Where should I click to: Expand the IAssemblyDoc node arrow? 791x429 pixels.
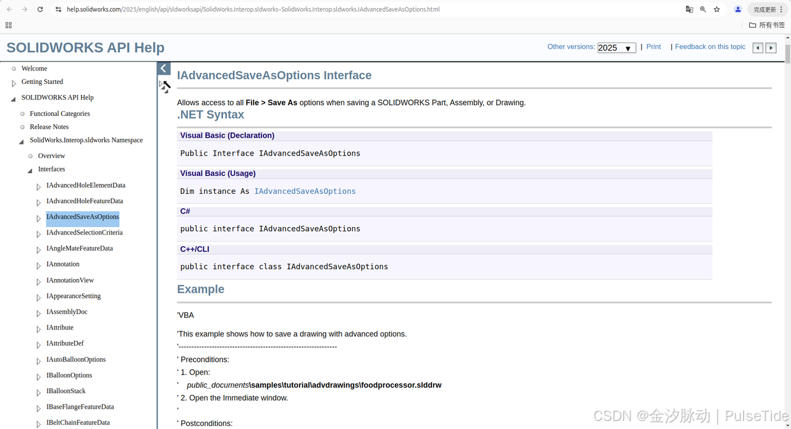point(38,314)
